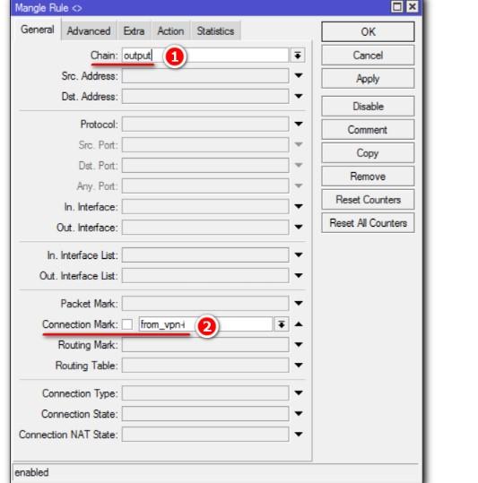The width and height of the screenshot is (478, 483).
Task: Open the Statistics tab
Action: coord(215,31)
